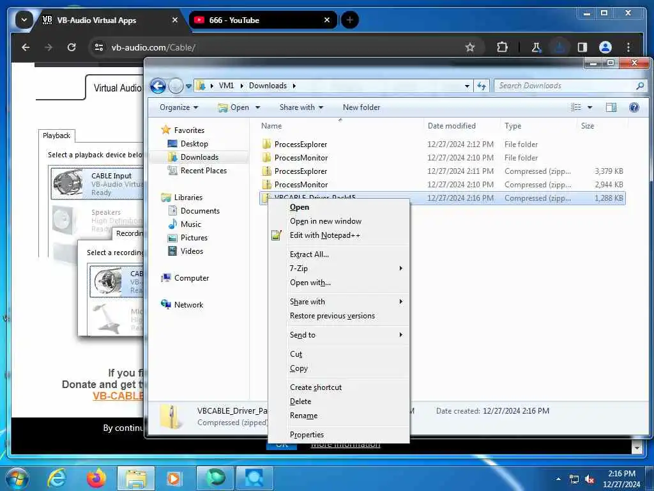The width and height of the screenshot is (654, 491).
Task: Choose Delete from the context menu
Action: (338, 401)
